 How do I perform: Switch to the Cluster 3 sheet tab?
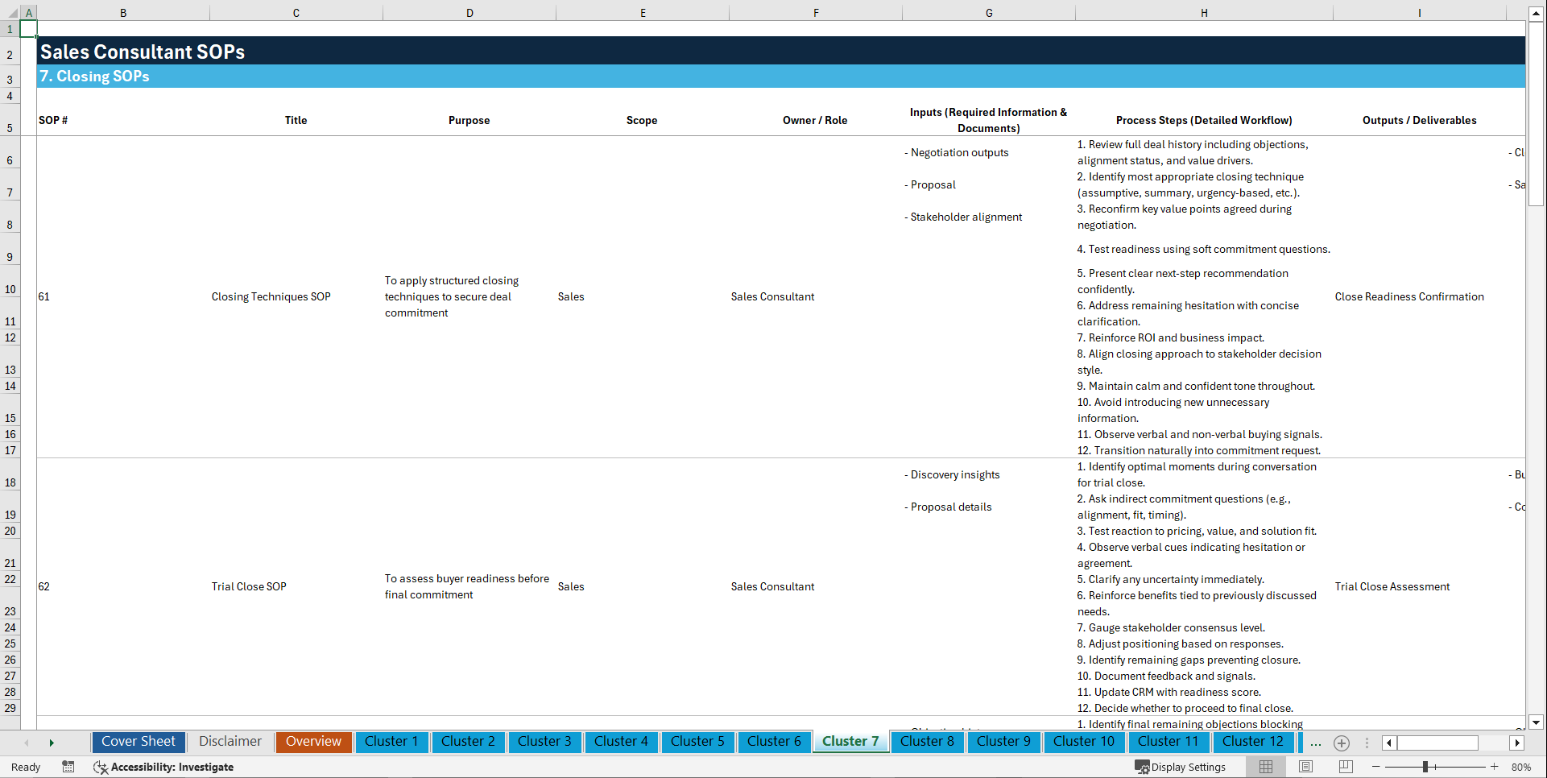[544, 742]
